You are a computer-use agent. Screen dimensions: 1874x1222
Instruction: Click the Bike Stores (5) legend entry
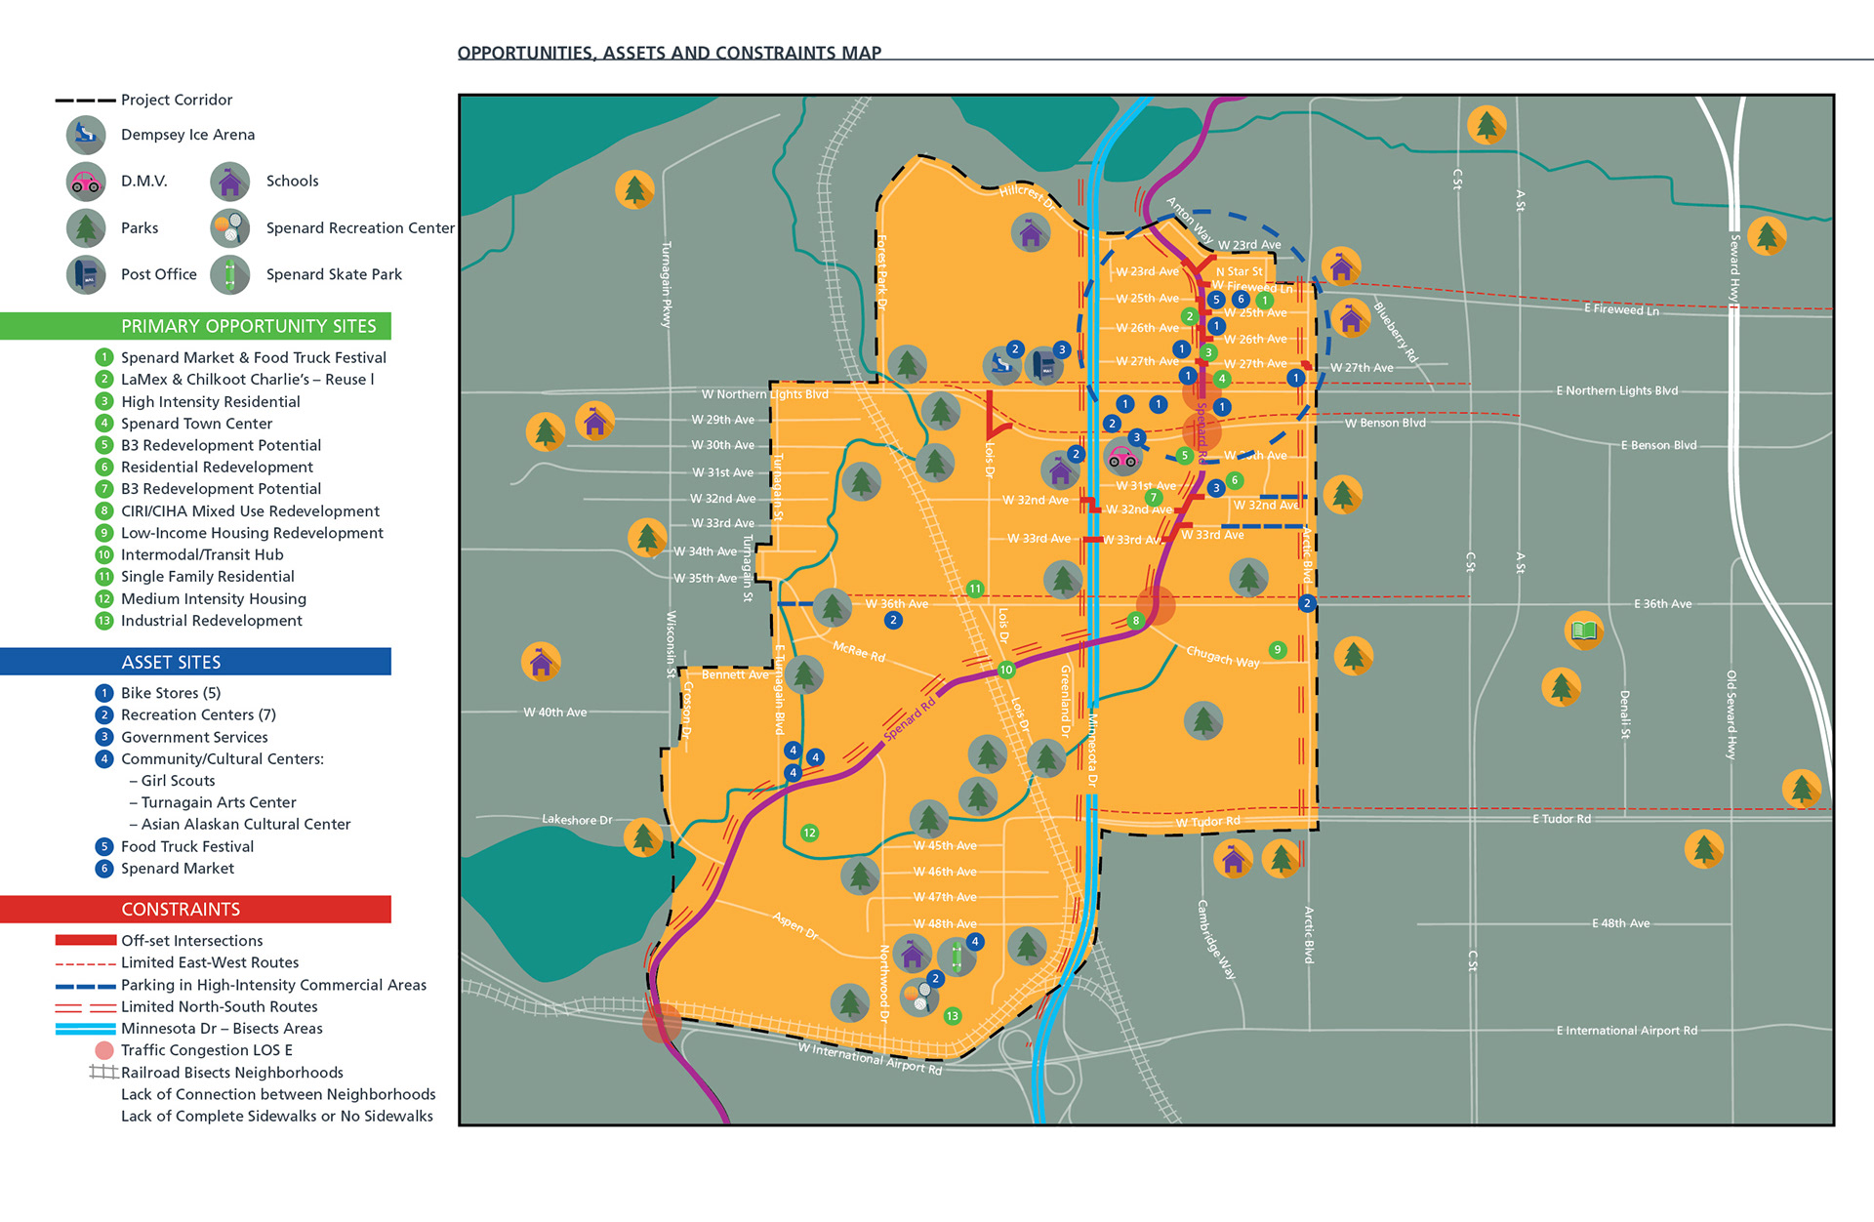click(171, 693)
